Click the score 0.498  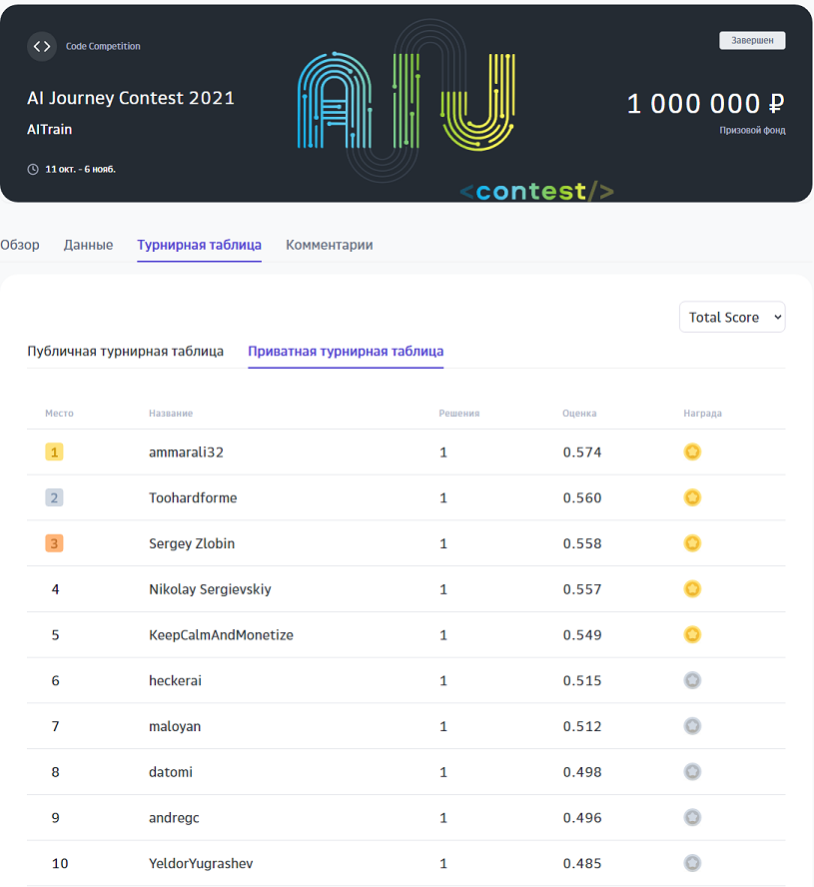coord(582,771)
